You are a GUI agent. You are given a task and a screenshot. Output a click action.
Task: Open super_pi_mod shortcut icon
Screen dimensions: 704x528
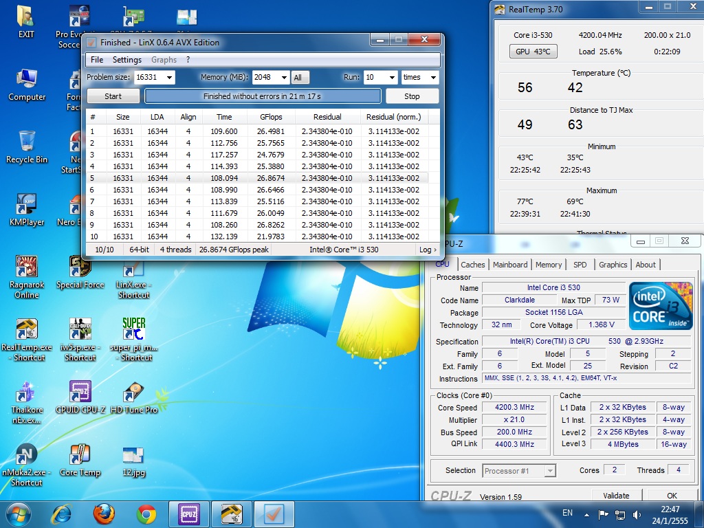133,340
